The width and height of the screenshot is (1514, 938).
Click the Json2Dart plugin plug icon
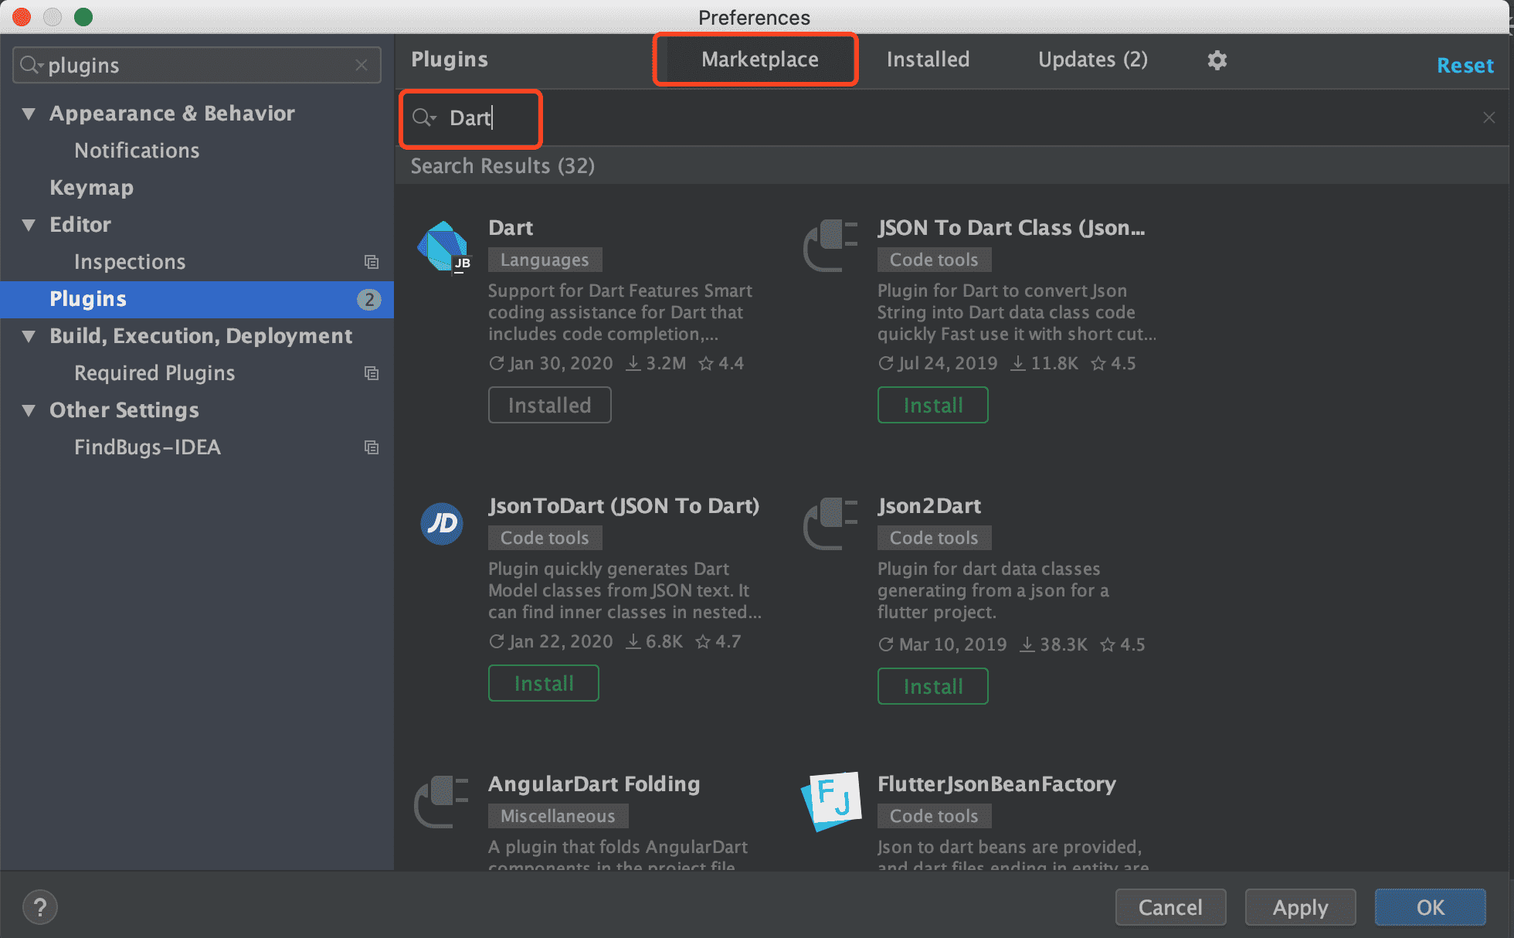pyautogui.click(x=831, y=524)
